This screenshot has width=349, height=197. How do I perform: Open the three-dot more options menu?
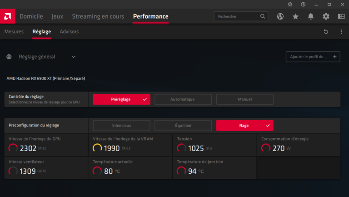tap(341, 32)
